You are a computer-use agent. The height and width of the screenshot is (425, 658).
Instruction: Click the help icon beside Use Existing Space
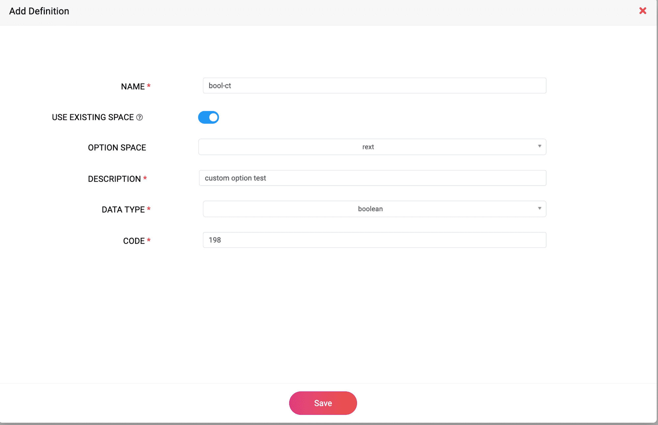coord(139,117)
